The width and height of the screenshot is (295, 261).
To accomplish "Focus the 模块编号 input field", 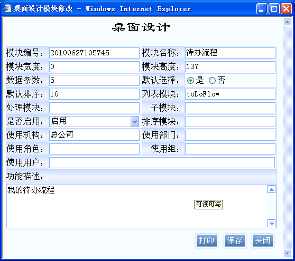I will [x=94, y=53].
